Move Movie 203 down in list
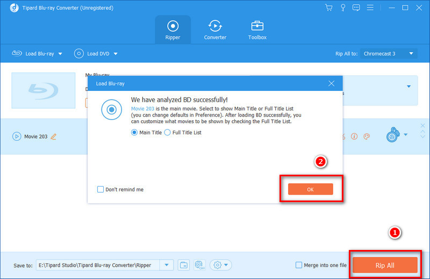 [x=422, y=137]
